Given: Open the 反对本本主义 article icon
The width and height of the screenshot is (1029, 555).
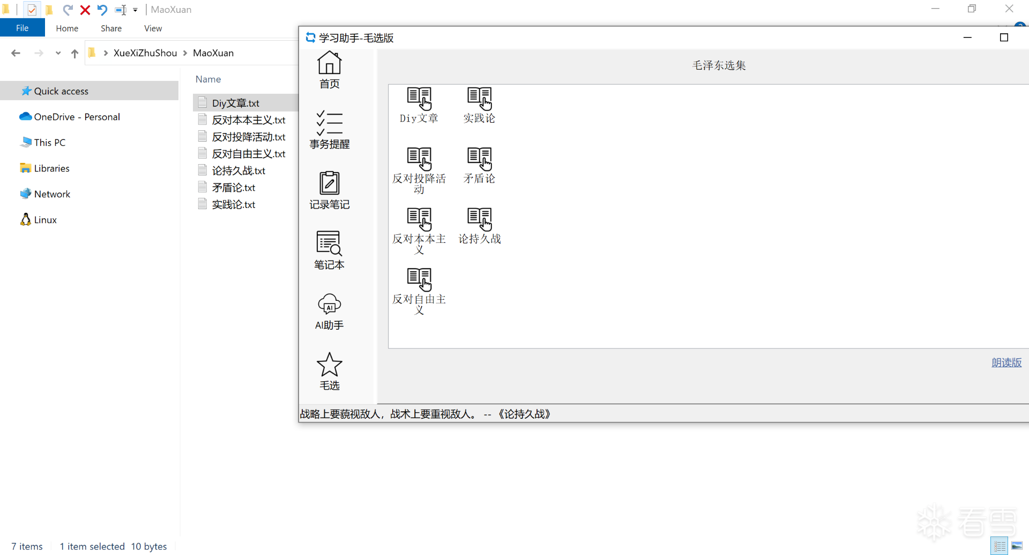Looking at the screenshot, I should pos(419,231).
